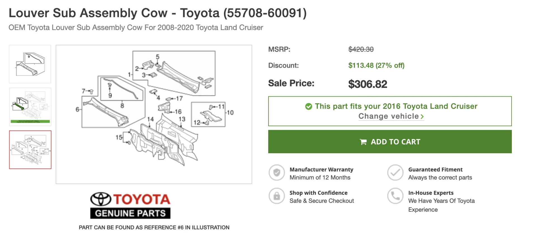Click the main parts diagram image
Image resolution: width=537 pixels, height=247 pixels.
(154, 114)
